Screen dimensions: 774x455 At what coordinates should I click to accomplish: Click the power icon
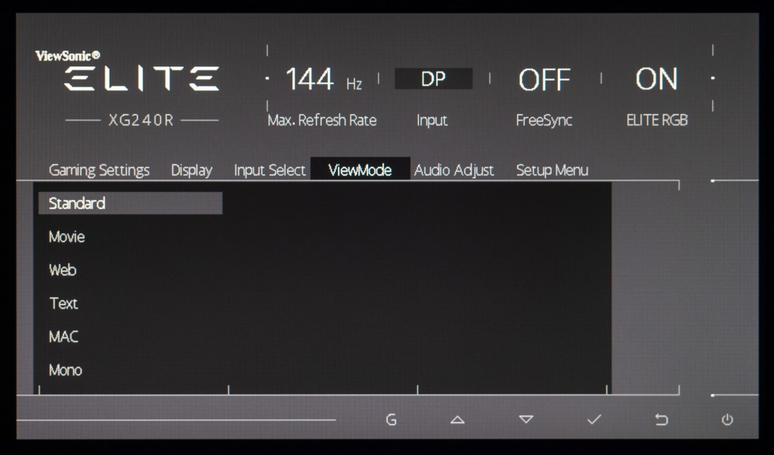click(x=727, y=420)
